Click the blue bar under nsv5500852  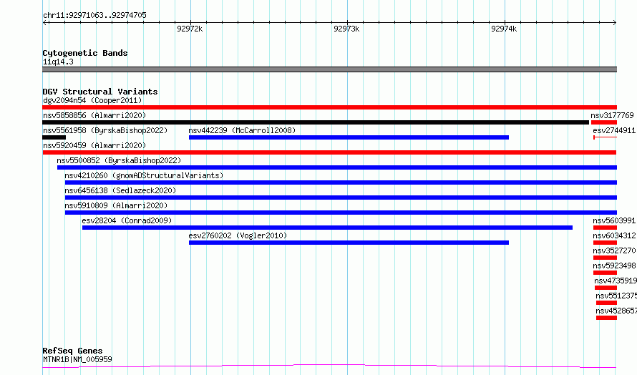337,167
